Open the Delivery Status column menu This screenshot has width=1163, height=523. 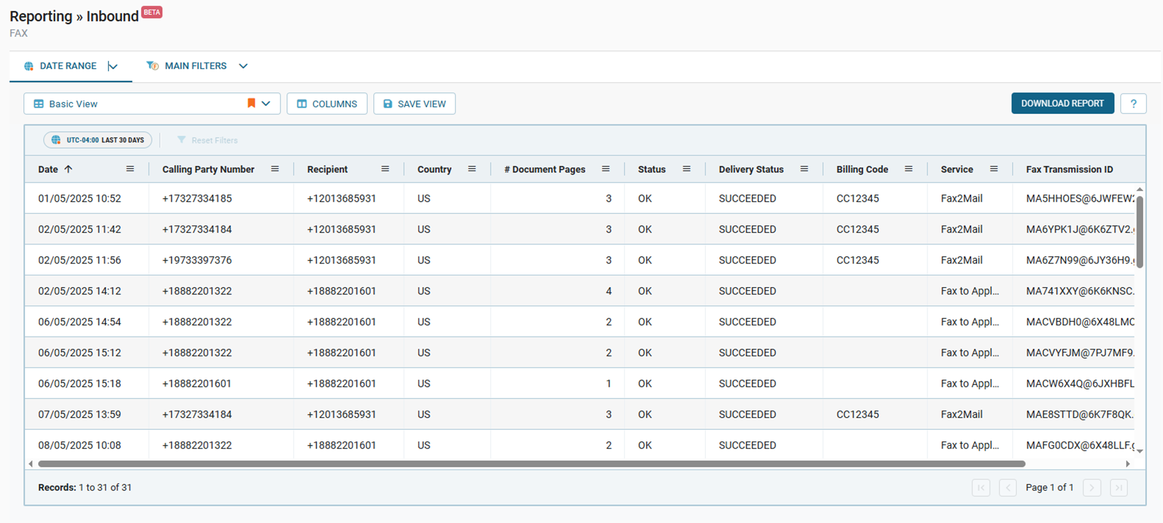coord(804,169)
